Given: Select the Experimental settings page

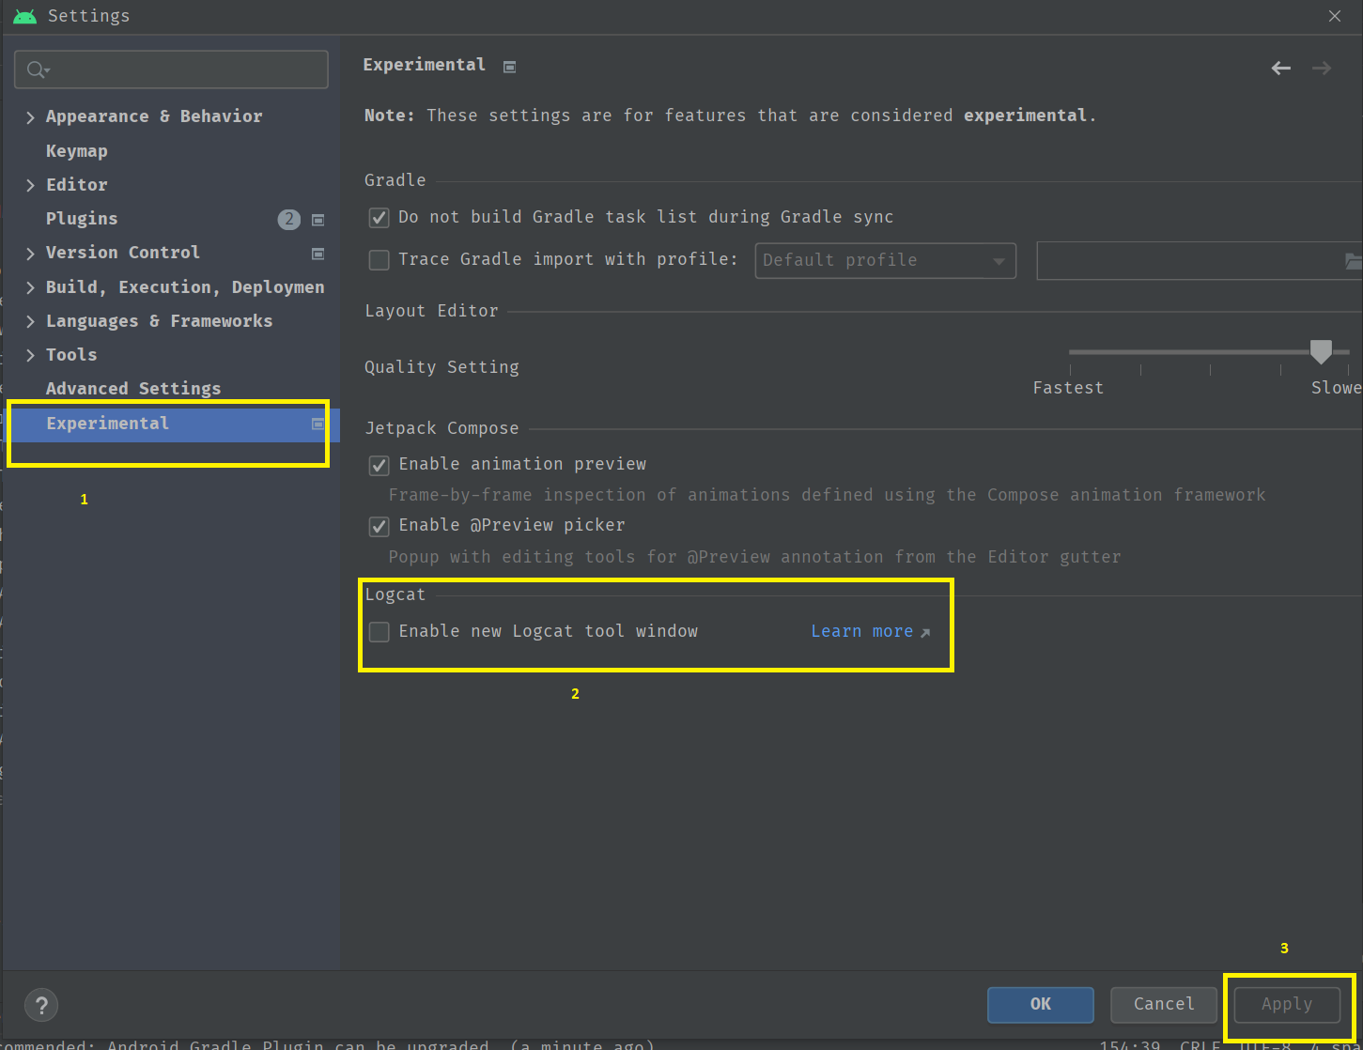Looking at the screenshot, I should point(172,425).
